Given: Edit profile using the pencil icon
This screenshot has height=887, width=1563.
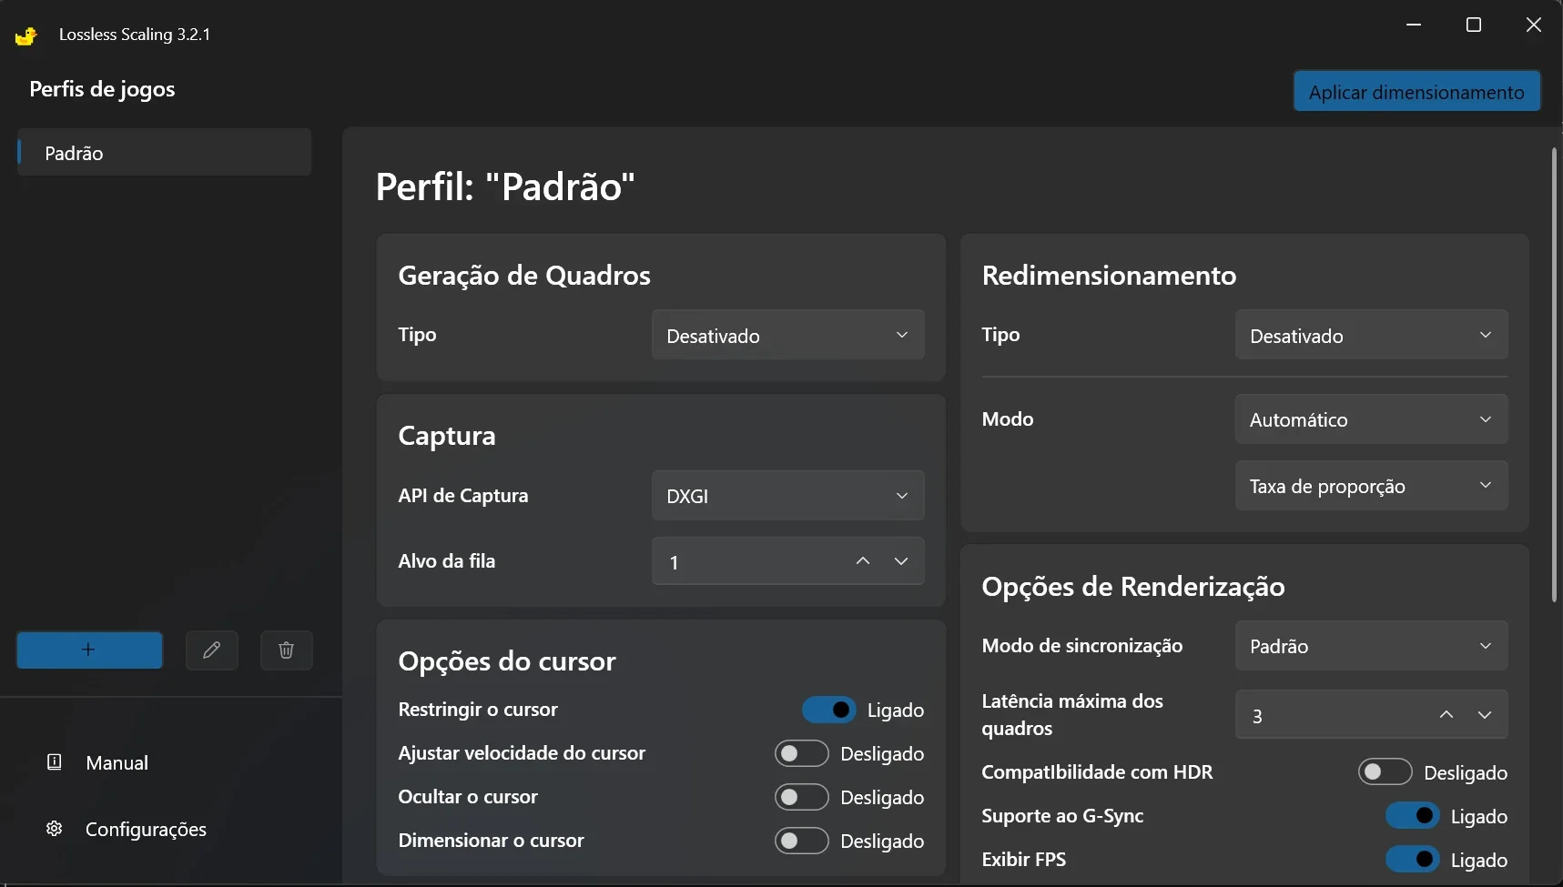Looking at the screenshot, I should pos(211,650).
